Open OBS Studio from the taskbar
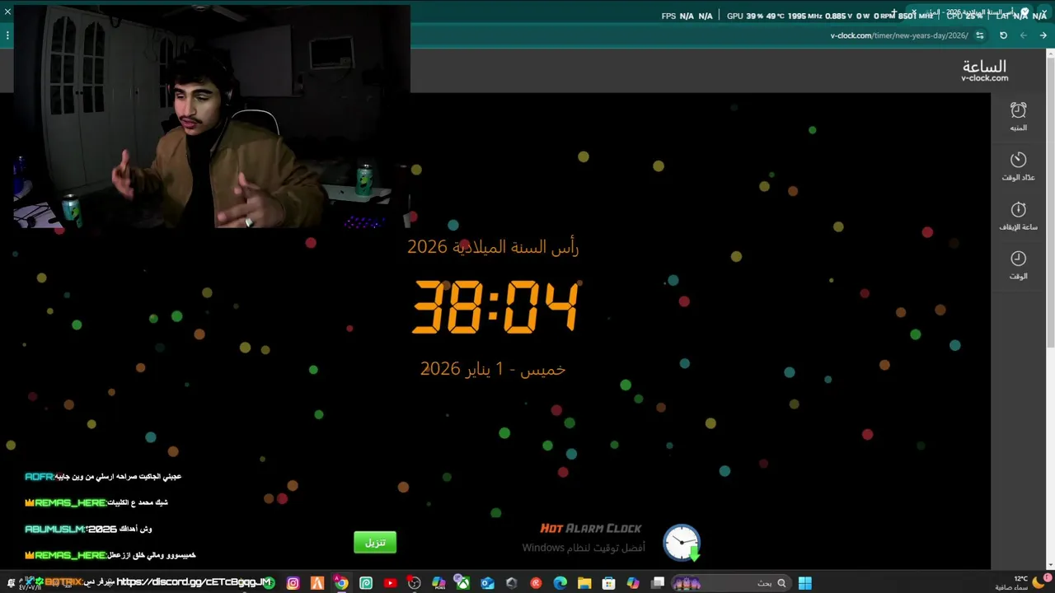1055x593 pixels. [x=414, y=583]
